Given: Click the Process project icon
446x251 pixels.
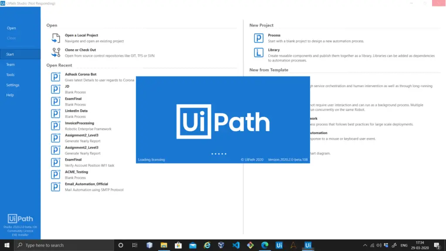Looking at the screenshot, I should tap(259, 38).
